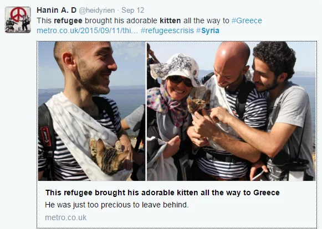Open the profile avatar with the peace symbol
Viewport: 322px width, 229px height.
18,20
